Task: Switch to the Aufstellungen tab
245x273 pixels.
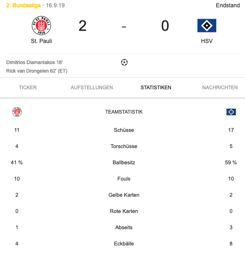Action: click(x=92, y=87)
